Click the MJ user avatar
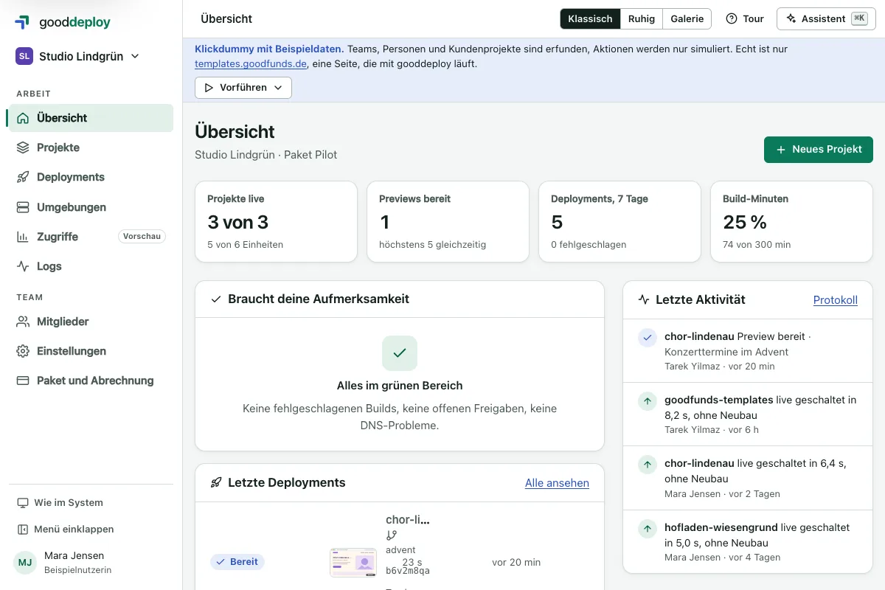This screenshot has width=885, height=590. [x=25, y=563]
